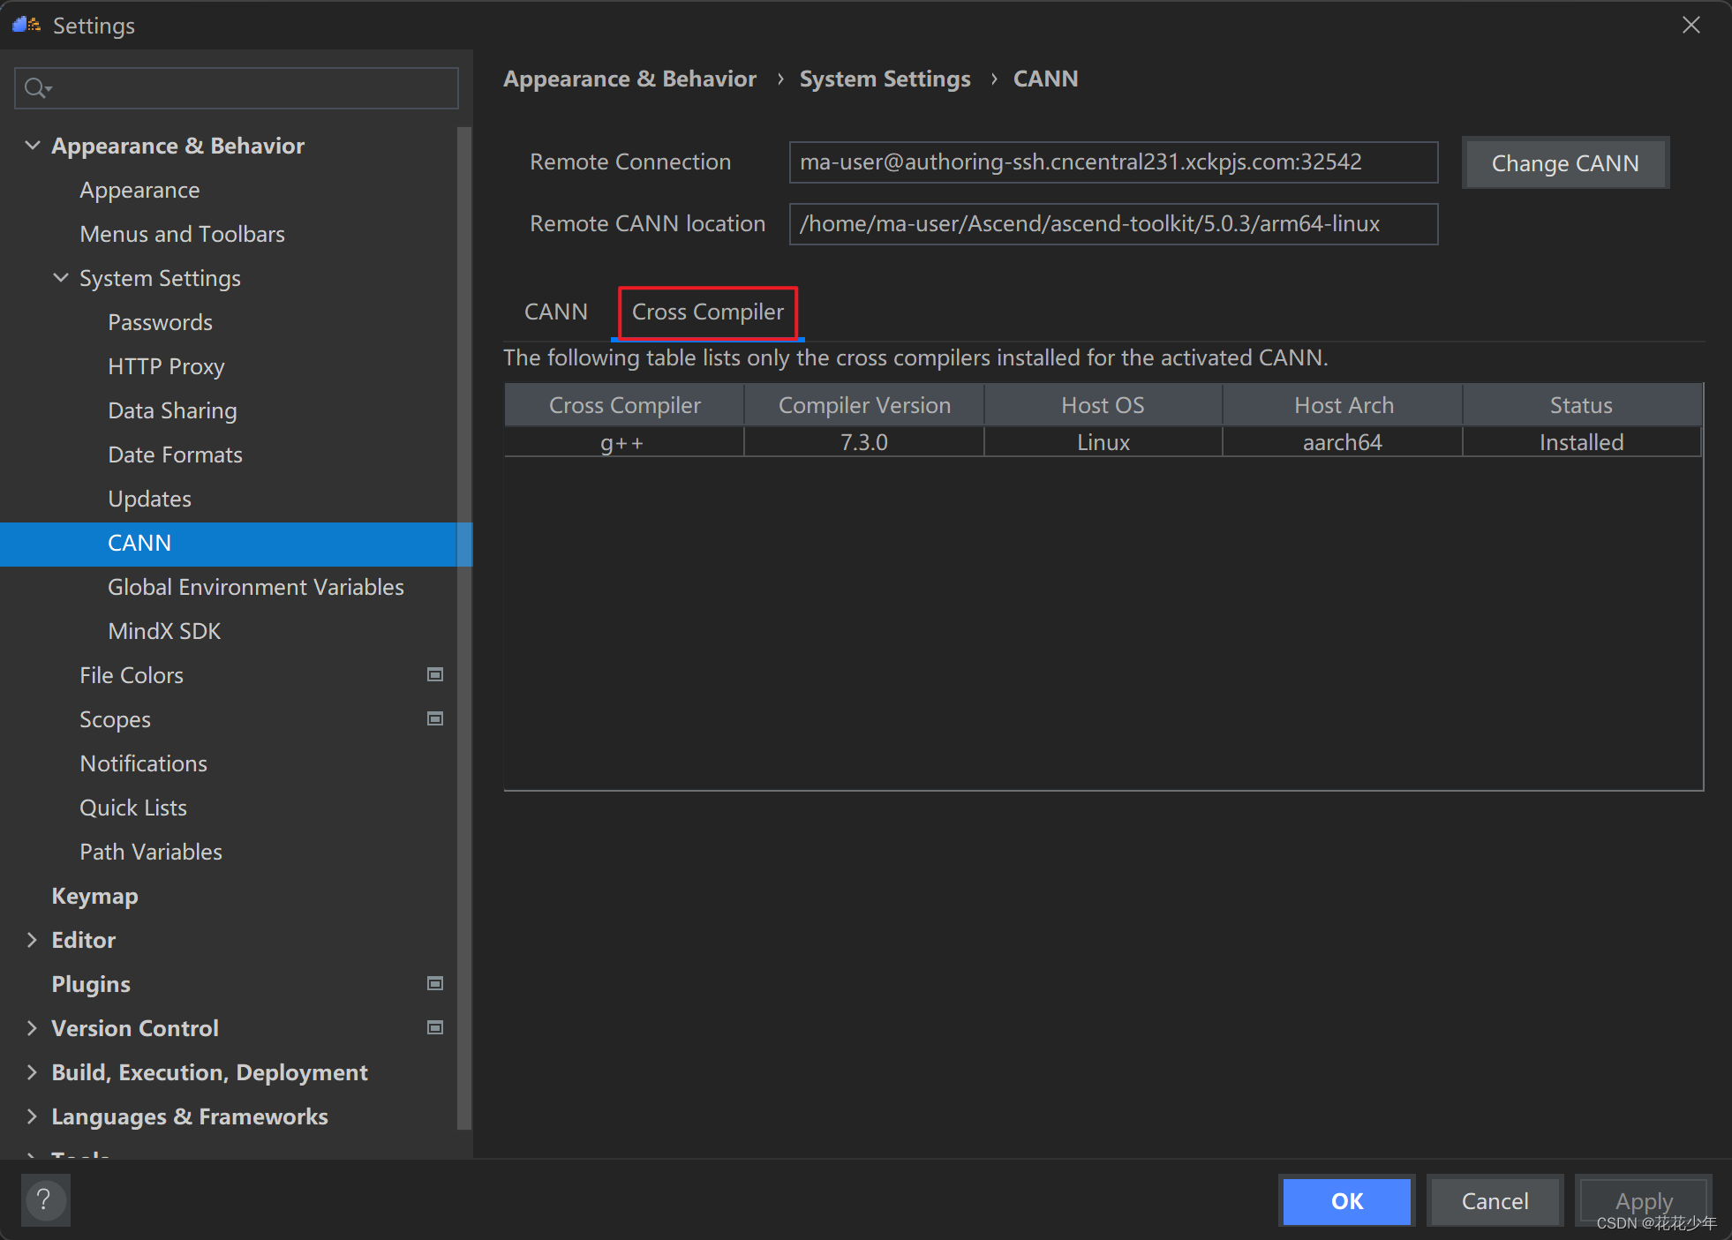Select Quick Lists settings
The image size is (1732, 1240).
pyautogui.click(x=133, y=808)
